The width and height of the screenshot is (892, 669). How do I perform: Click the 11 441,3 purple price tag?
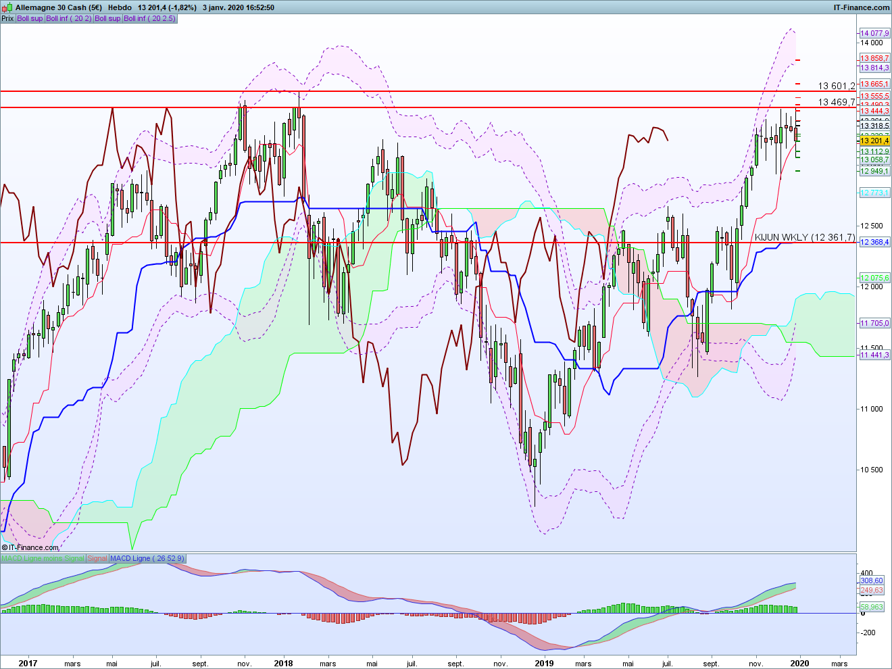click(874, 355)
